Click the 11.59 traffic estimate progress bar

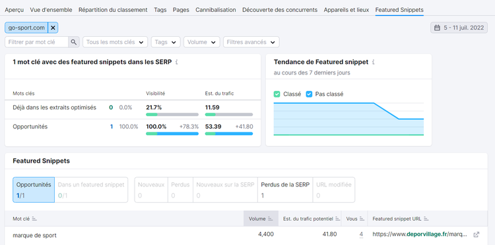[x=229, y=115]
